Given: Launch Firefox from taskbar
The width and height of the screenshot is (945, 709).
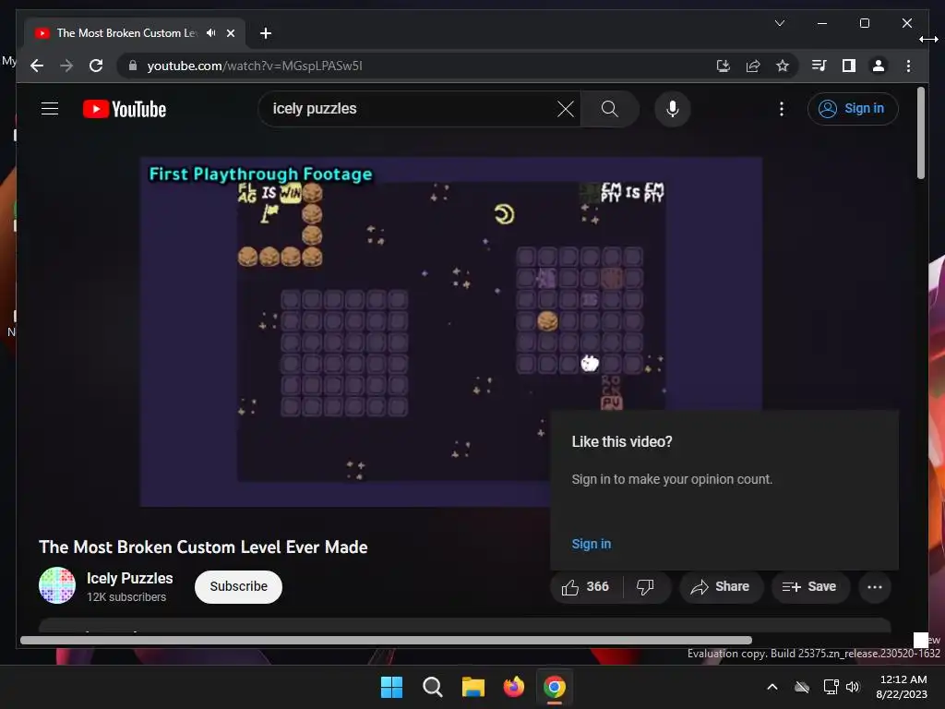Looking at the screenshot, I should click(x=513, y=687).
